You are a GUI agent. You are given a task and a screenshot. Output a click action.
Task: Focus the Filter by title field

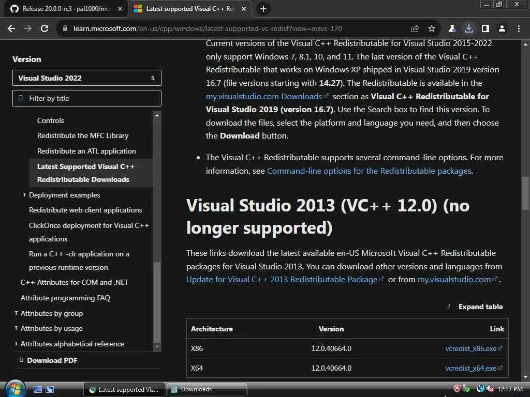pyautogui.click(x=87, y=98)
